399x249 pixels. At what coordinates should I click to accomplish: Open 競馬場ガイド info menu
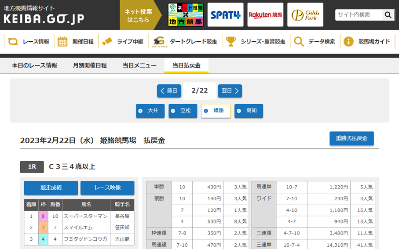pyautogui.click(x=367, y=42)
